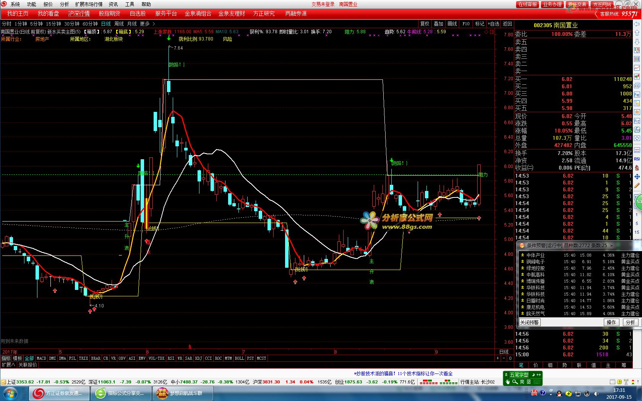Click the tree structure icon in right sidebar
The image size is (642, 401).
tap(637, 103)
